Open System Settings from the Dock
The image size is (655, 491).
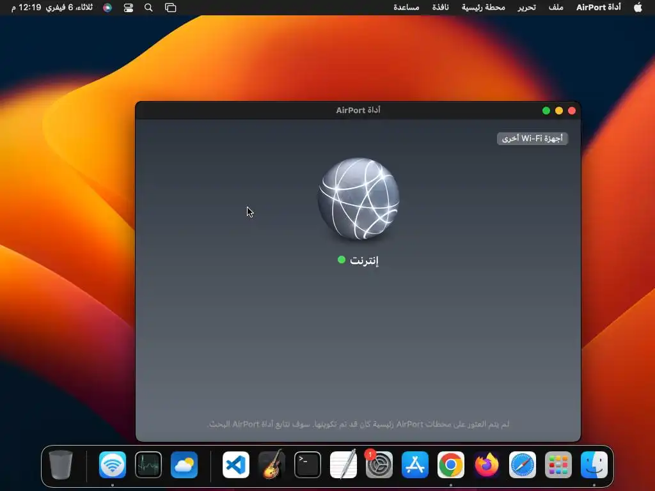coord(379,465)
